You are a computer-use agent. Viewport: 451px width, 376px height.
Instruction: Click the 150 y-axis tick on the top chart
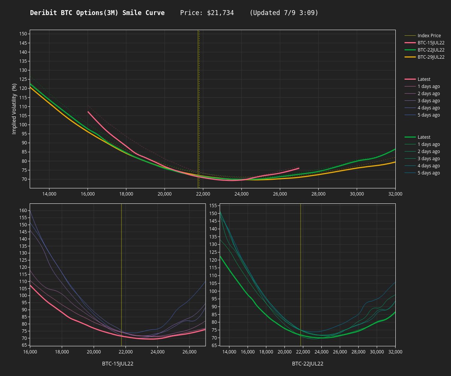23,34
